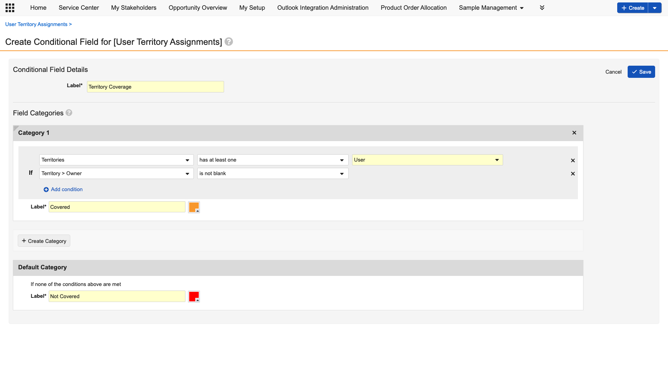The width and height of the screenshot is (668, 368).
Task: Click the Add condition plus icon
Action: point(46,189)
